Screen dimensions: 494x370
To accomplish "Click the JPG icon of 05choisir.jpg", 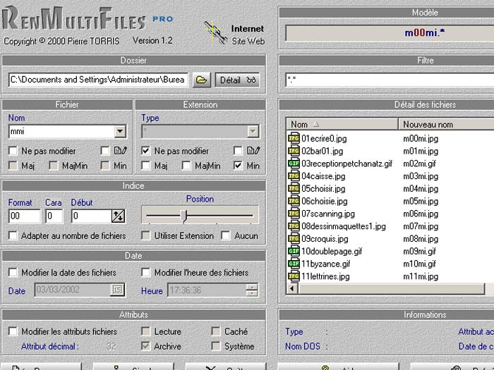I will (x=294, y=188).
